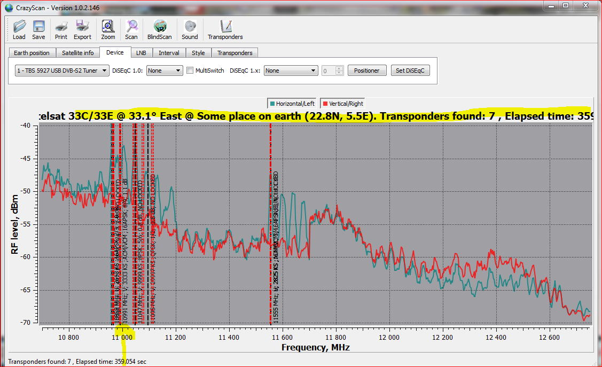Launch BlindScan from toolbar
Image resolution: width=602 pixels, height=367 pixels.
tap(160, 27)
